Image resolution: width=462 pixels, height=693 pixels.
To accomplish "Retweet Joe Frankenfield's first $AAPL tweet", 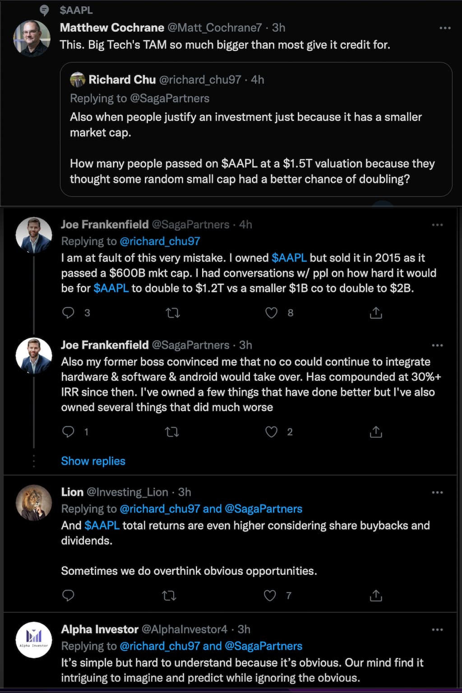I will click(173, 313).
